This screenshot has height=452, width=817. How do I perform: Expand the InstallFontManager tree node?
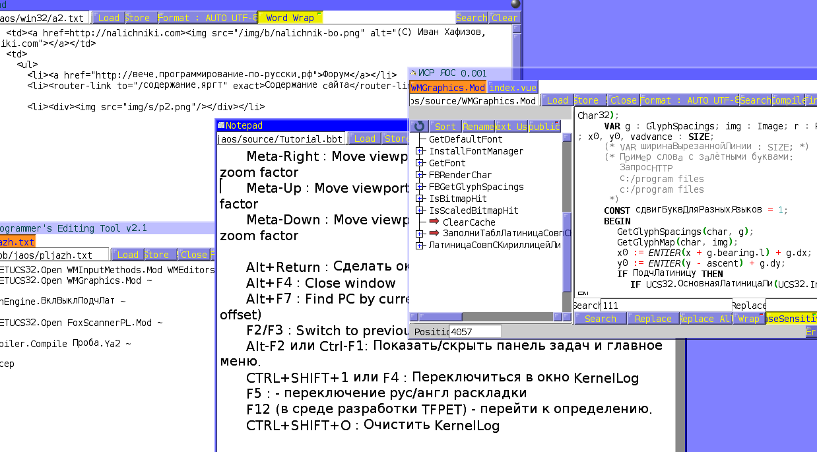[x=420, y=152]
